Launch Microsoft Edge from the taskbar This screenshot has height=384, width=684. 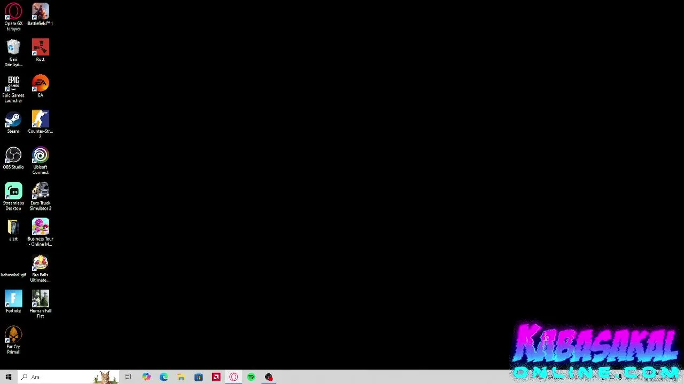(164, 377)
